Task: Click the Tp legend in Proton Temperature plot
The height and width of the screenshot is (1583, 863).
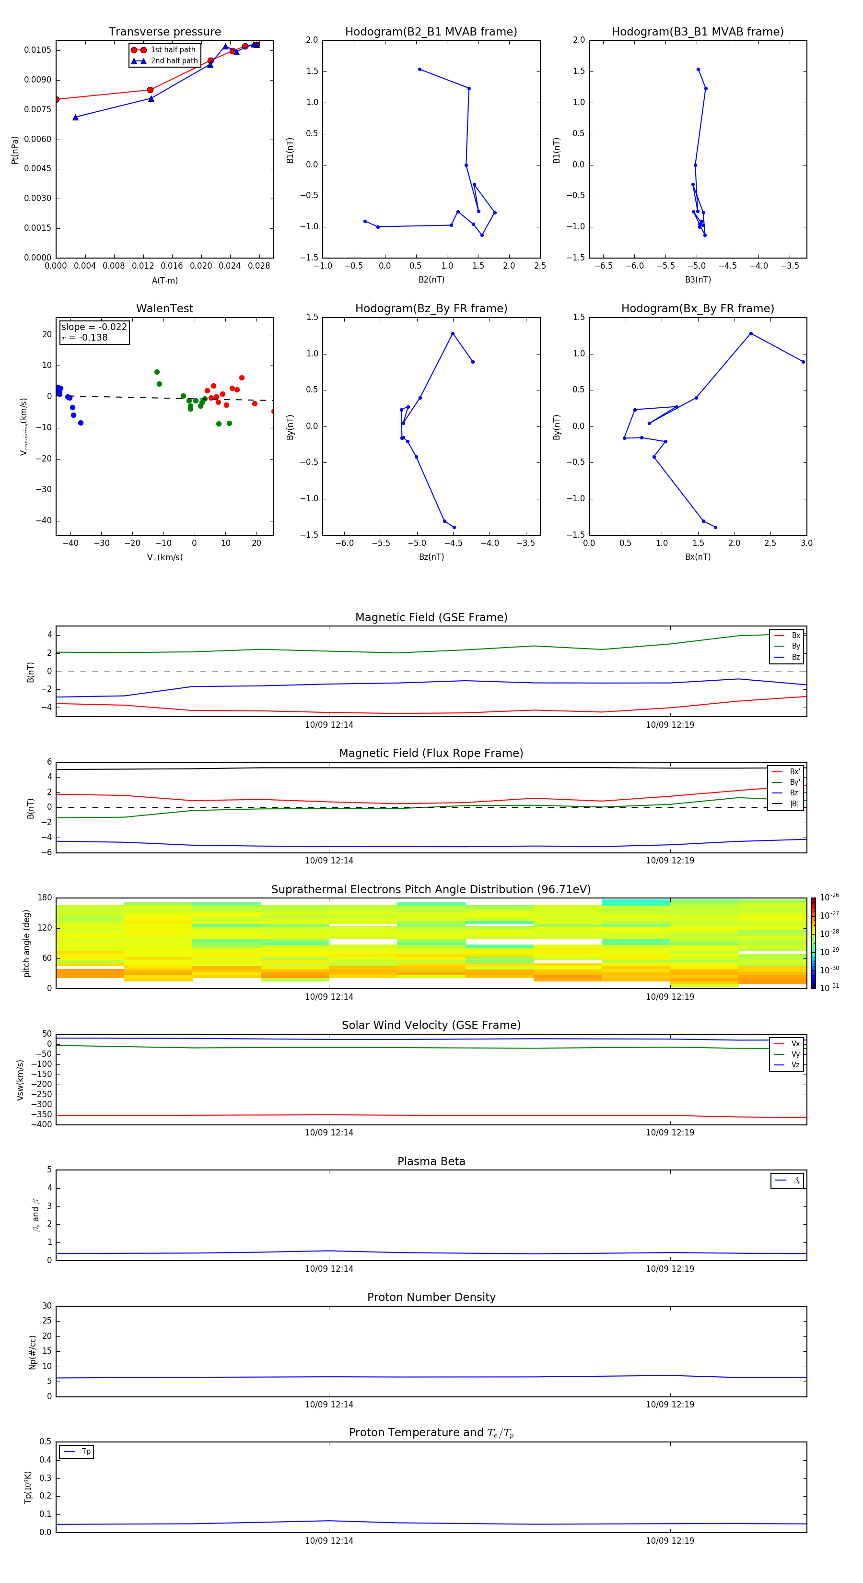Action: point(77,1452)
